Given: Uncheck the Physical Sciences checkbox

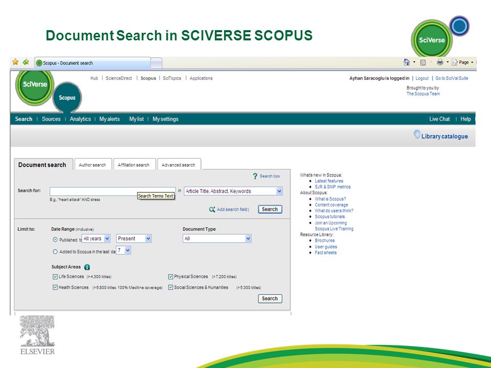Looking at the screenshot, I should [171, 277].
